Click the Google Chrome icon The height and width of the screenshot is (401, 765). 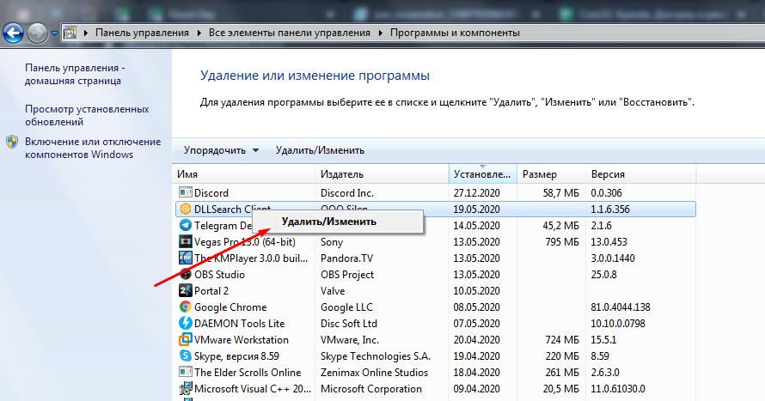click(186, 307)
